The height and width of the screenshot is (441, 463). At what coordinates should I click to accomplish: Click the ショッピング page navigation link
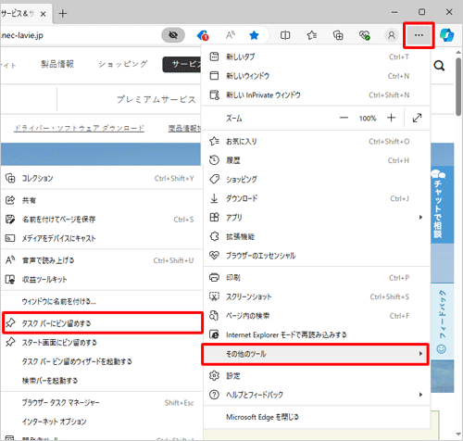click(x=123, y=64)
